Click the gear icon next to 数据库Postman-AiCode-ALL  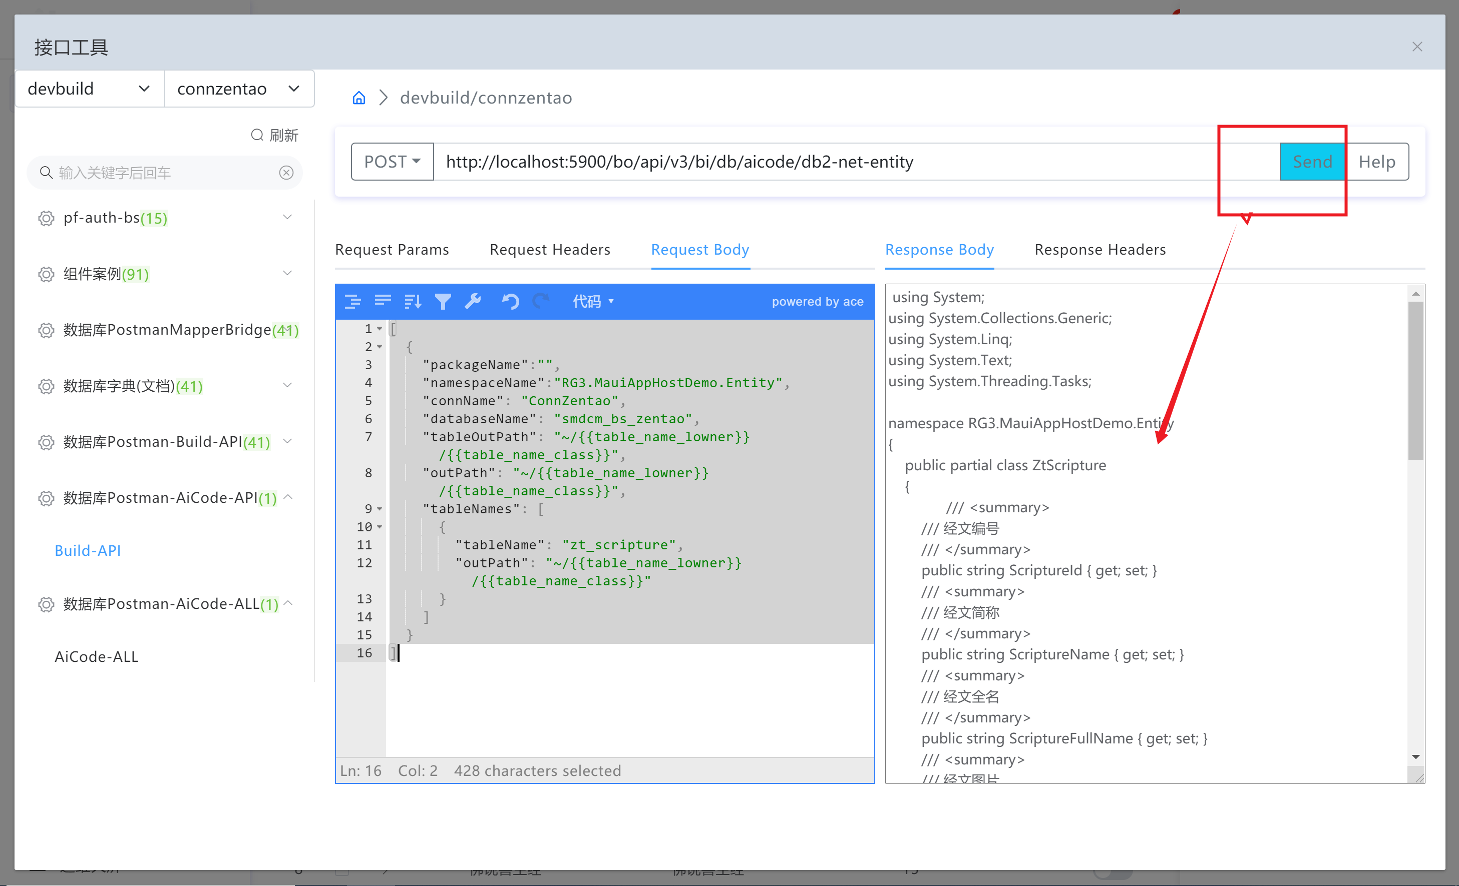click(46, 604)
